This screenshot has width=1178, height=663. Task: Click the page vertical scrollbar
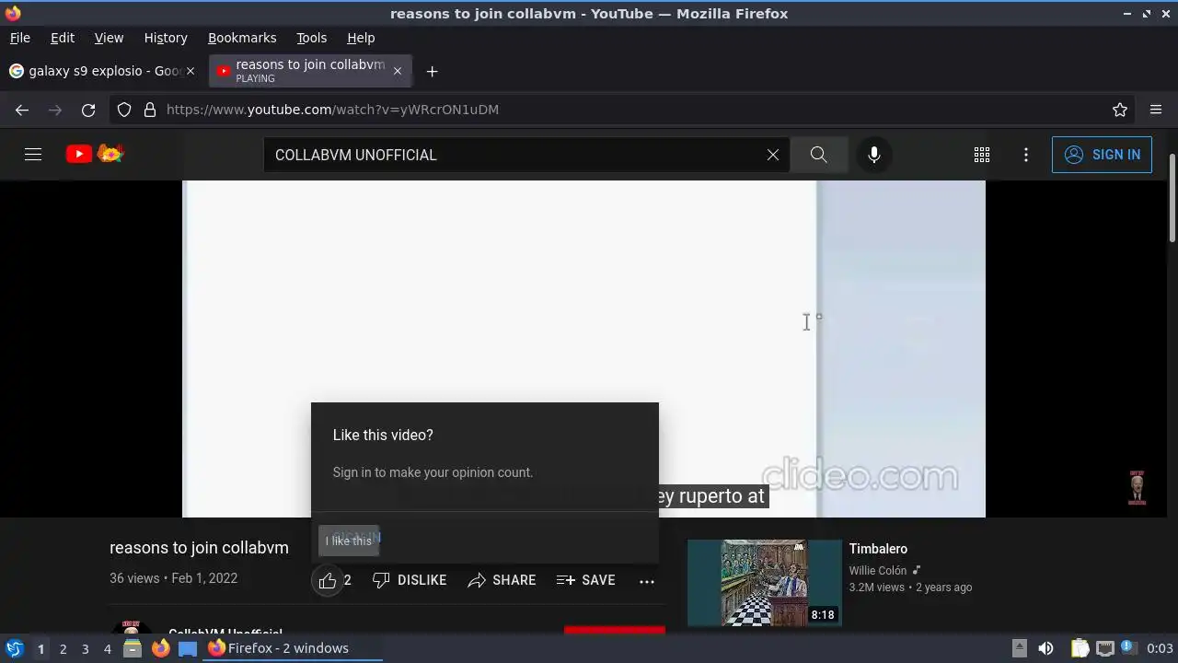(x=1172, y=198)
